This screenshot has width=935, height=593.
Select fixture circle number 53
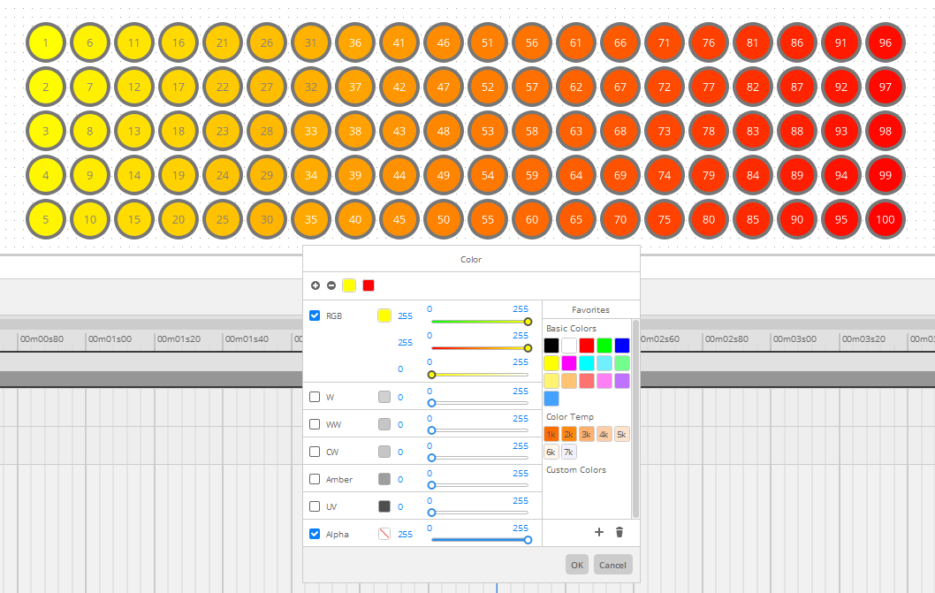click(x=488, y=131)
